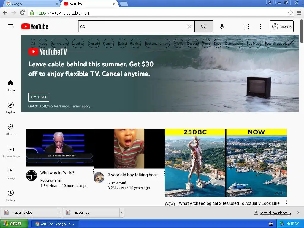Bookmark this page with star
The height and width of the screenshot is (228, 304).
(x=290, y=13)
